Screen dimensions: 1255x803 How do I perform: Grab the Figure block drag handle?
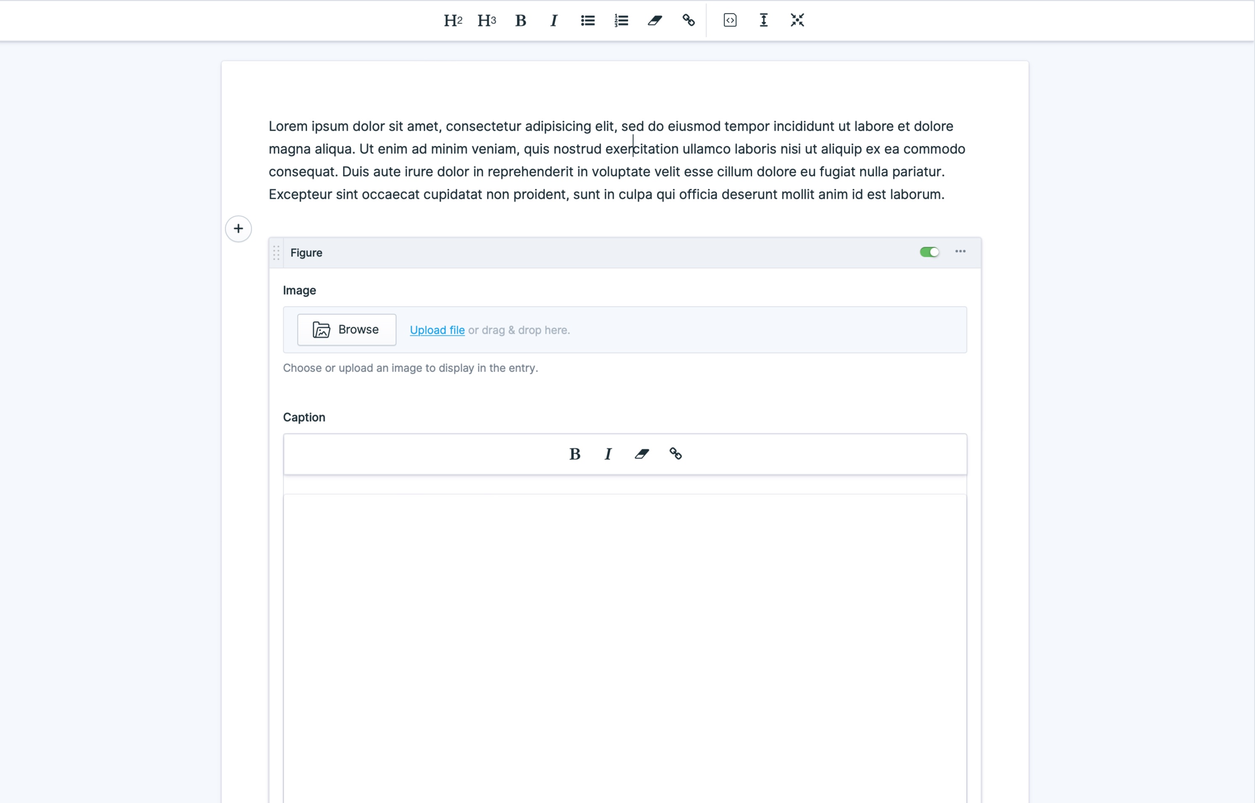point(276,253)
